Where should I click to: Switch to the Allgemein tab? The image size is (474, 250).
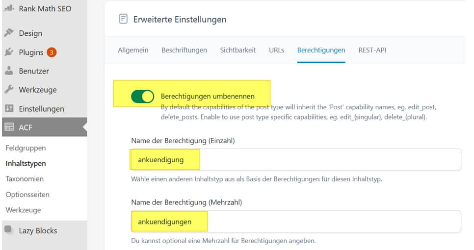click(133, 50)
